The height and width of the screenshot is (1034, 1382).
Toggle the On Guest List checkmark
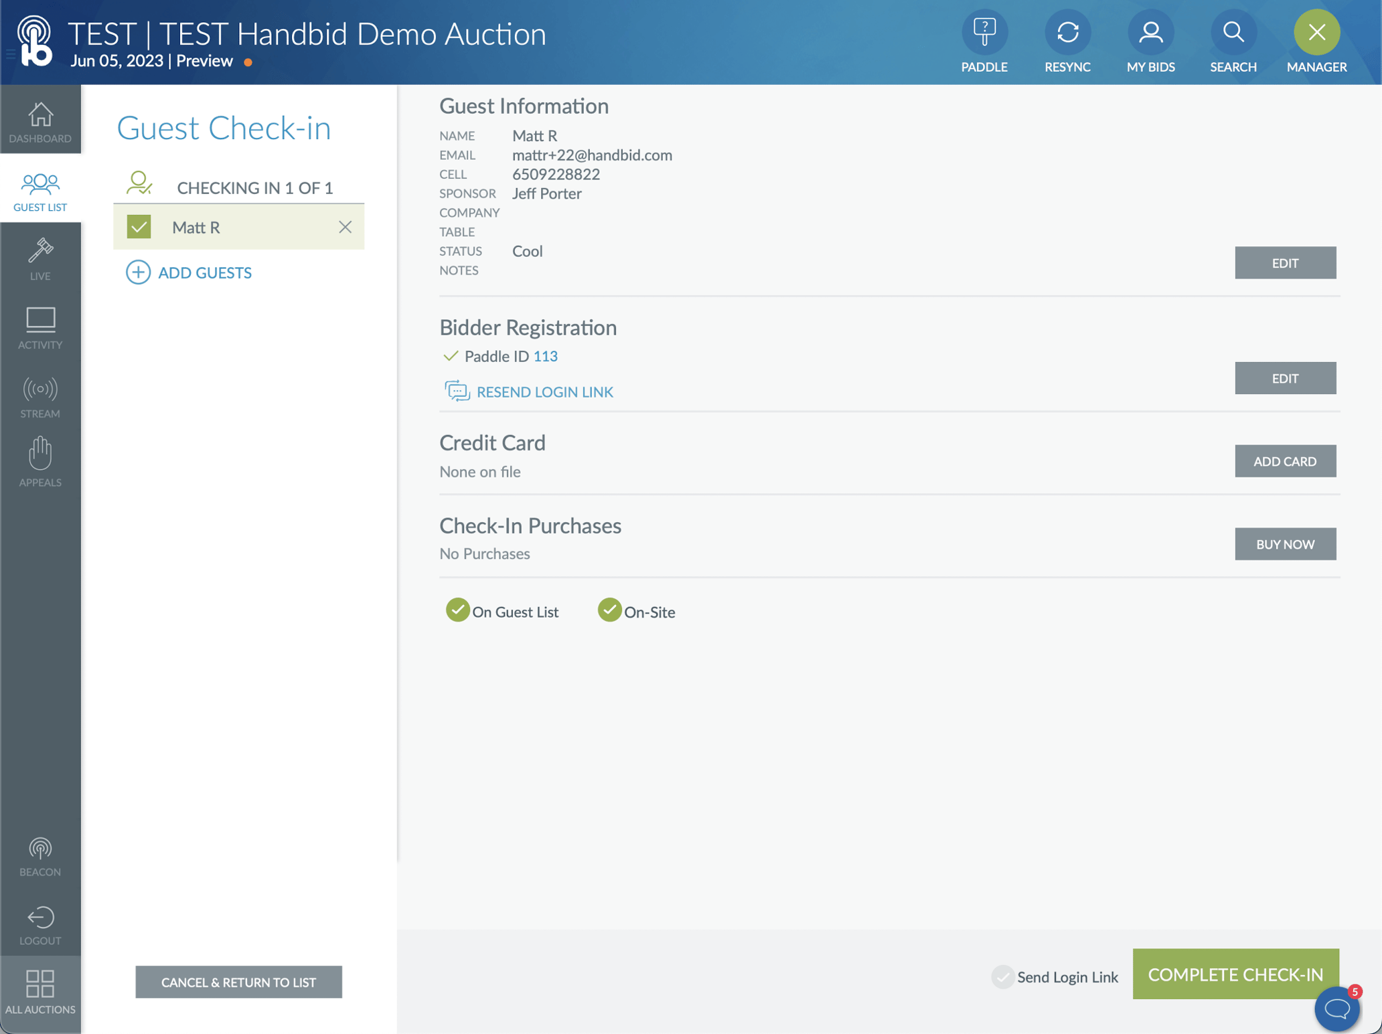pyautogui.click(x=457, y=610)
